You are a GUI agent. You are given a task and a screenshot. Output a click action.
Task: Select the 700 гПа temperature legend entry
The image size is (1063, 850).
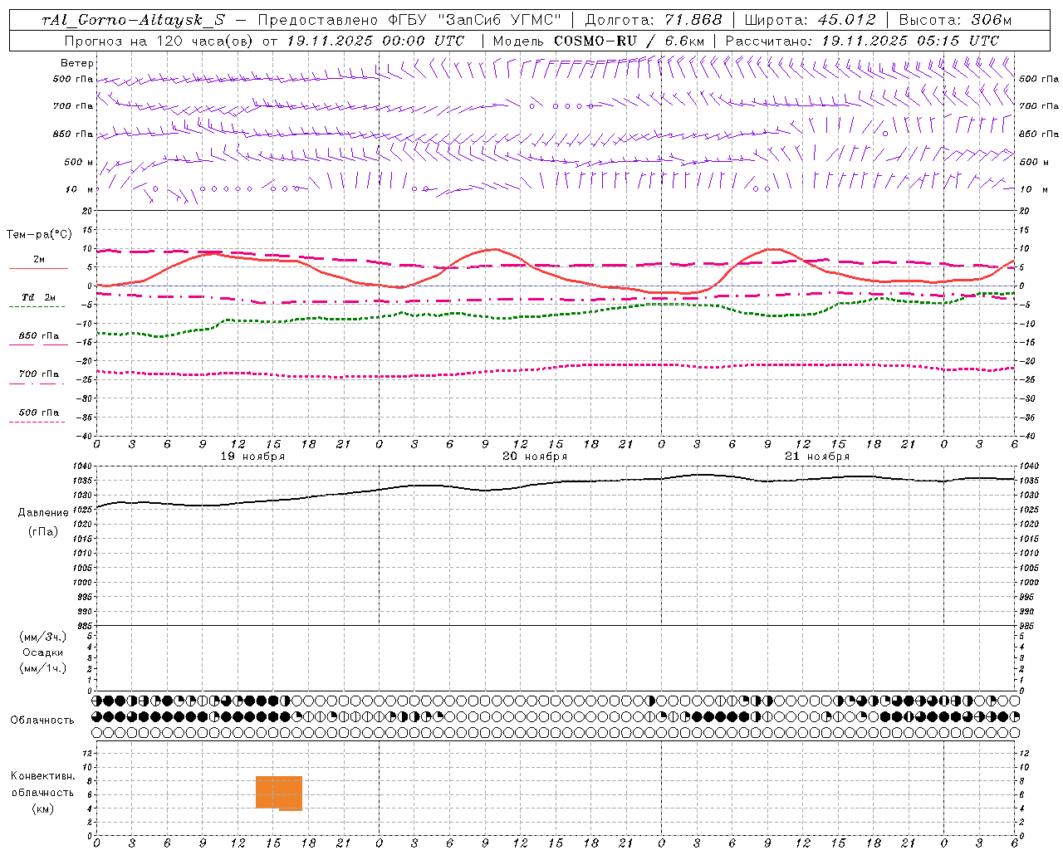coord(39,374)
